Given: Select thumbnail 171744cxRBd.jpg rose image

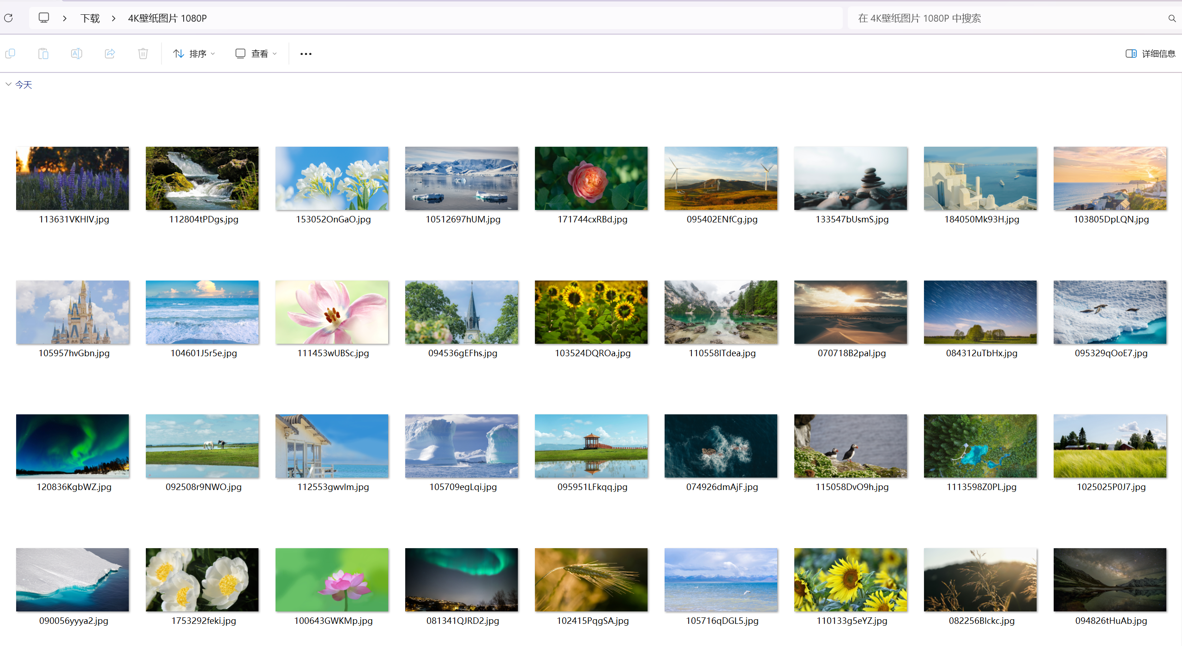Looking at the screenshot, I should click(x=591, y=179).
